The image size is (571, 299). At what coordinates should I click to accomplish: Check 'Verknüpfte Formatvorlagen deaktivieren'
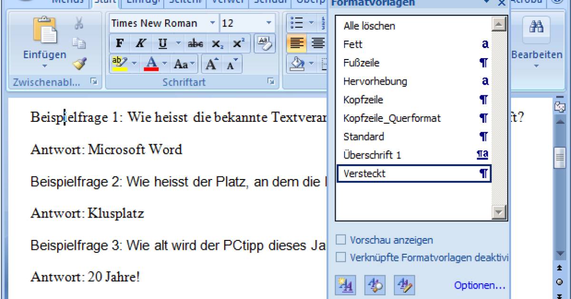pyautogui.click(x=341, y=257)
